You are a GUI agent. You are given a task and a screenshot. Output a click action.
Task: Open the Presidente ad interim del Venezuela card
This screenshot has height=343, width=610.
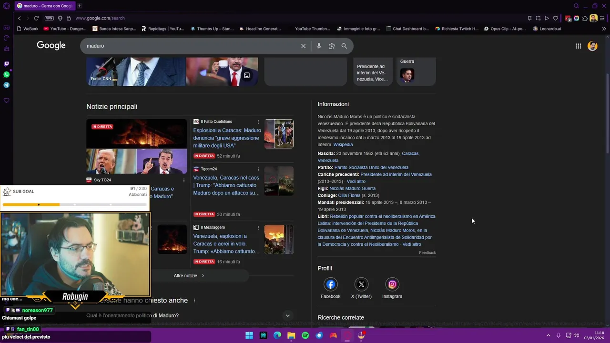(x=373, y=71)
